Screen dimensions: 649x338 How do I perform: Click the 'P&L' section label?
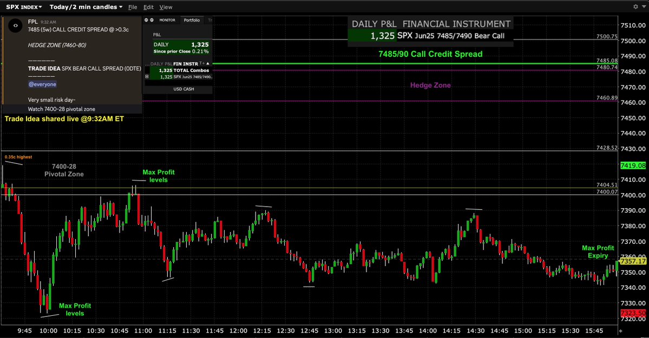(157, 35)
